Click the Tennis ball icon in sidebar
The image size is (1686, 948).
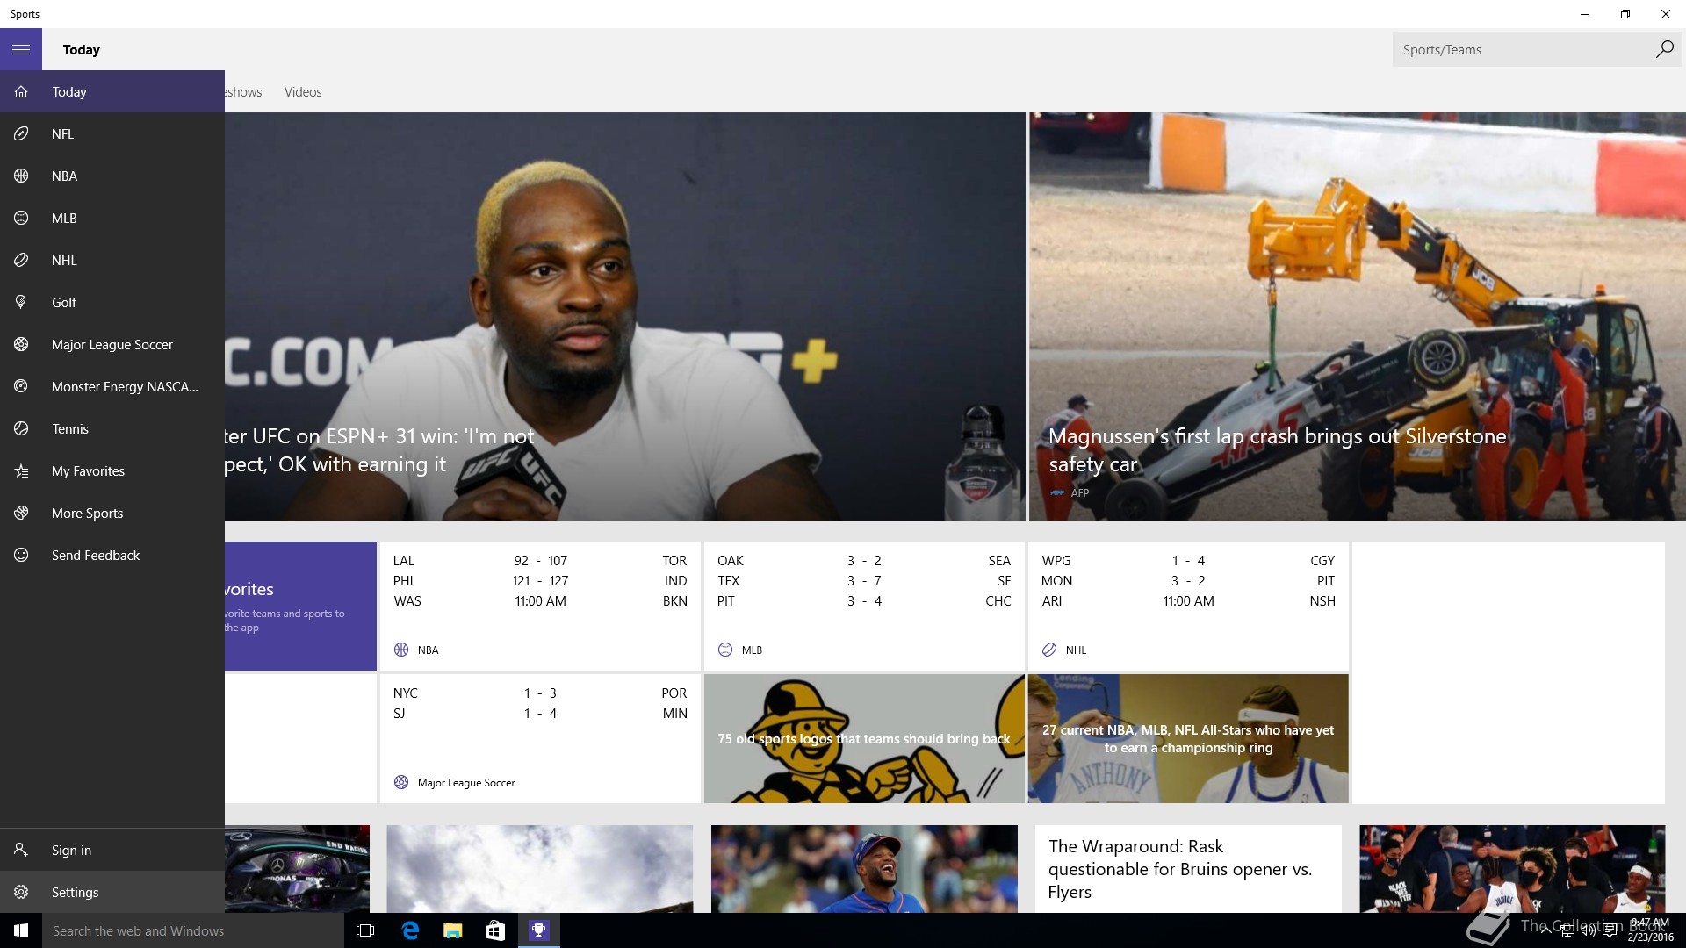click(21, 429)
